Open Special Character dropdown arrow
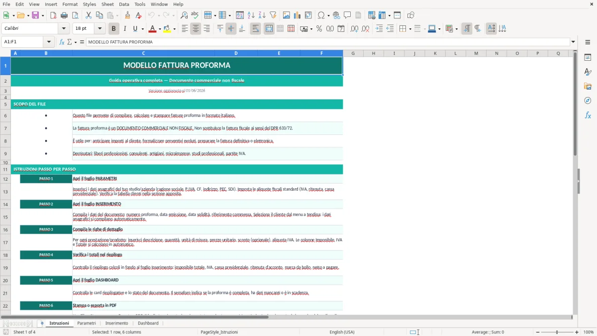Image resolution: width=597 pixels, height=336 pixels. pos(327,15)
